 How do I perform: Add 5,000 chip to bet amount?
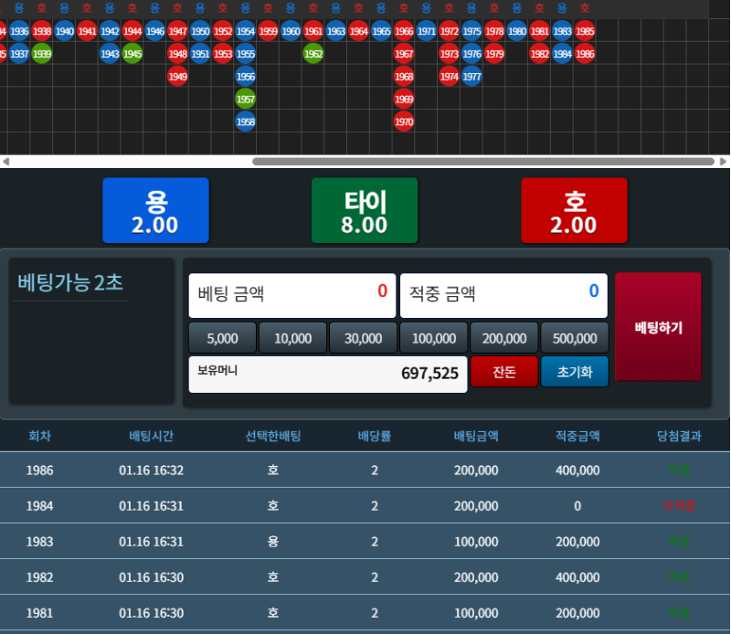(x=222, y=338)
